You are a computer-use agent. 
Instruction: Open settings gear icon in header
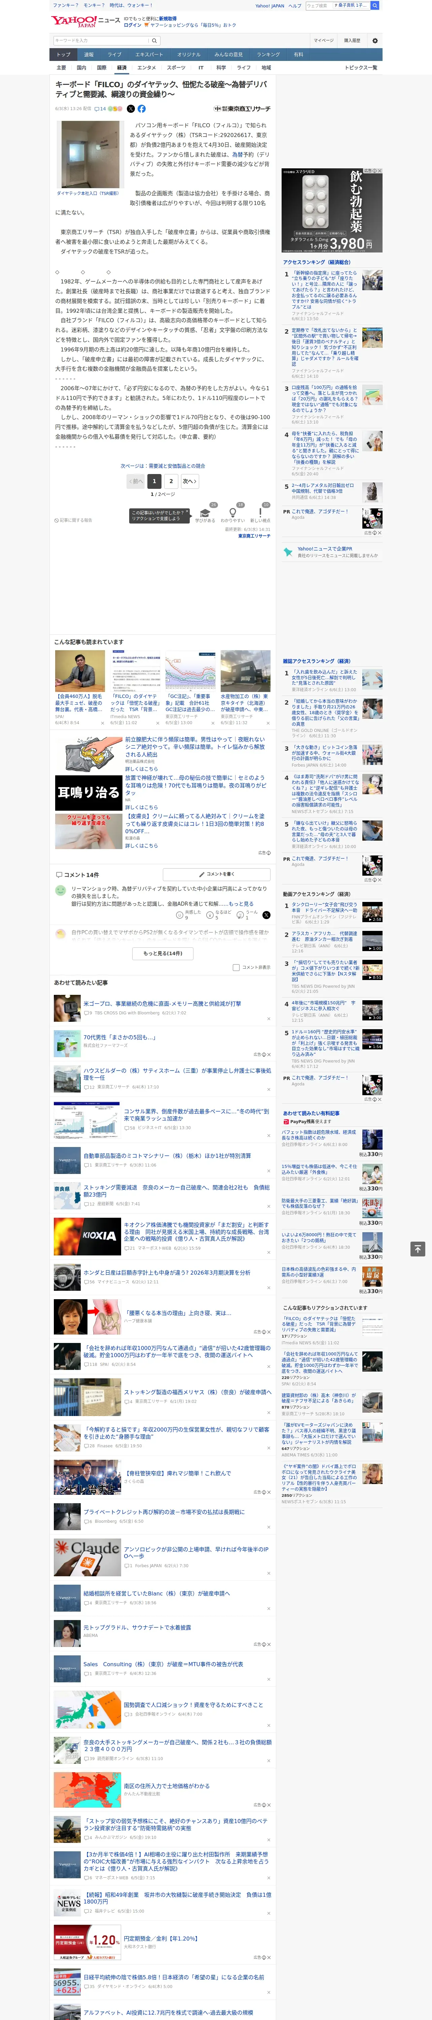click(x=375, y=40)
